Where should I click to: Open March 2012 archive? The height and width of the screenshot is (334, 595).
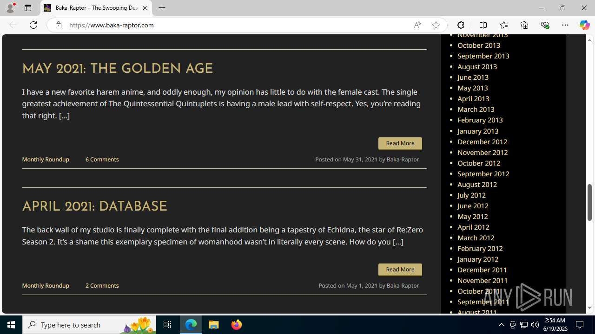[476, 238]
